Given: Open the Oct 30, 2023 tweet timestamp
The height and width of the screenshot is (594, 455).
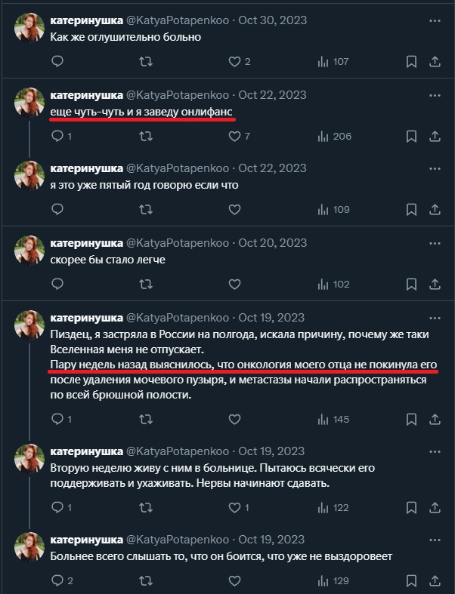Looking at the screenshot, I should pyautogui.click(x=272, y=20).
